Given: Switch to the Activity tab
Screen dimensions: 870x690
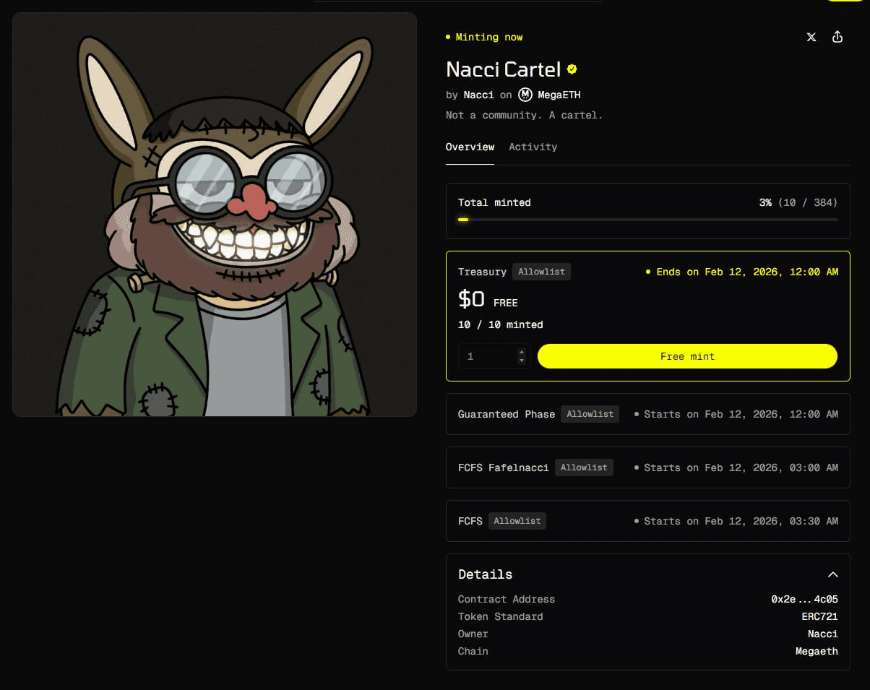Looking at the screenshot, I should pos(533,147).
